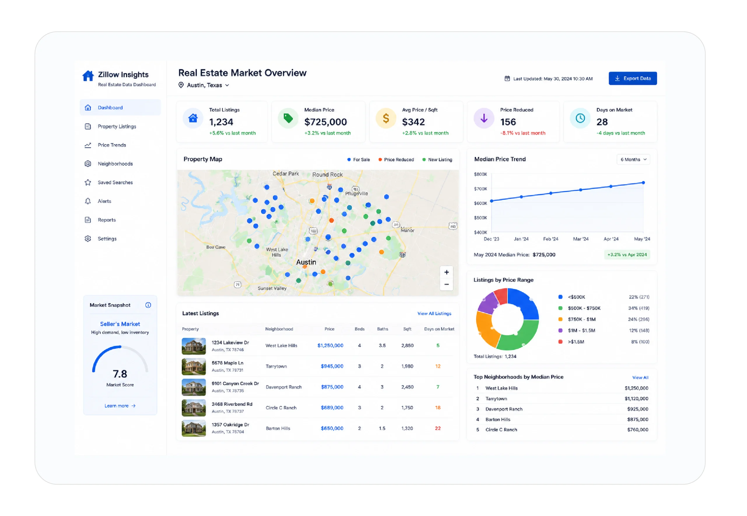Click the Learn more link
The width and height of the screenshot is (747, 516).
(x=120, y=406)
